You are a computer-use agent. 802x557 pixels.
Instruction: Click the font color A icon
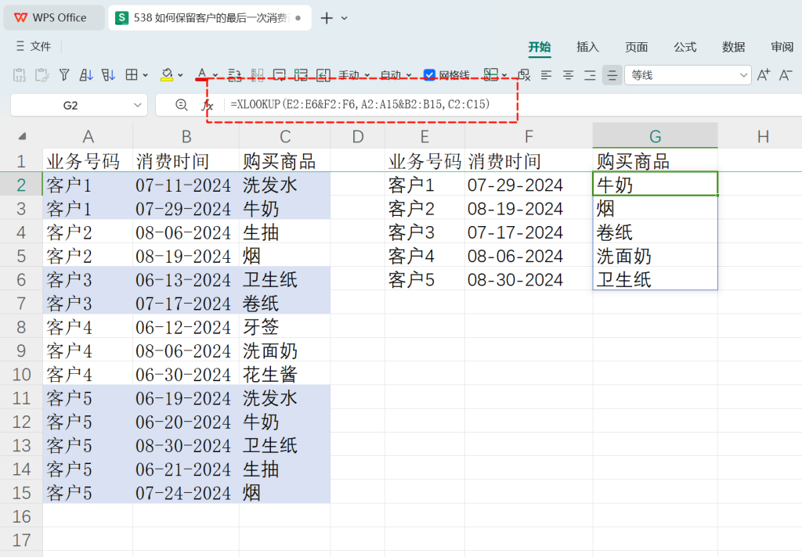[202, 74]
